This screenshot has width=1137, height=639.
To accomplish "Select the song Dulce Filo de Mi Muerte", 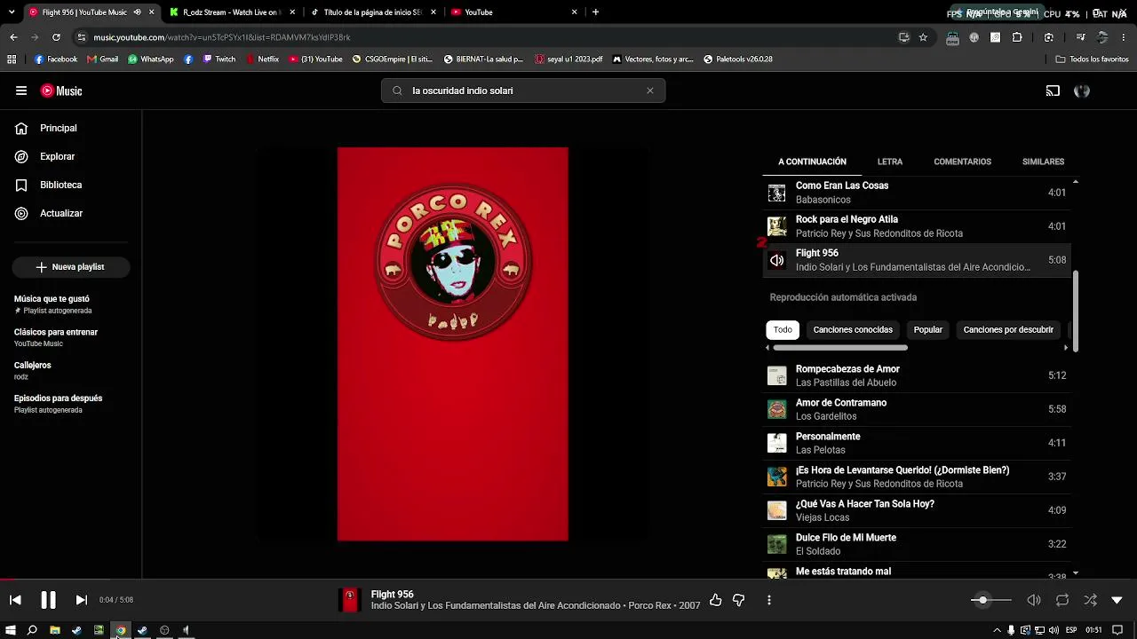I will 918,544.
